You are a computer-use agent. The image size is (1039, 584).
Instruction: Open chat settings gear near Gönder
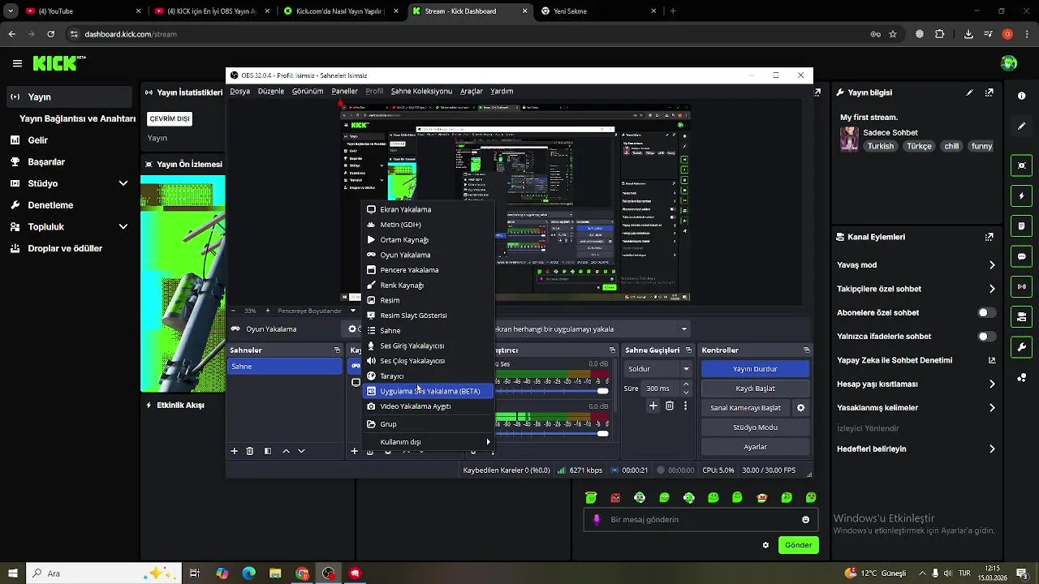(x=765, y=545)
